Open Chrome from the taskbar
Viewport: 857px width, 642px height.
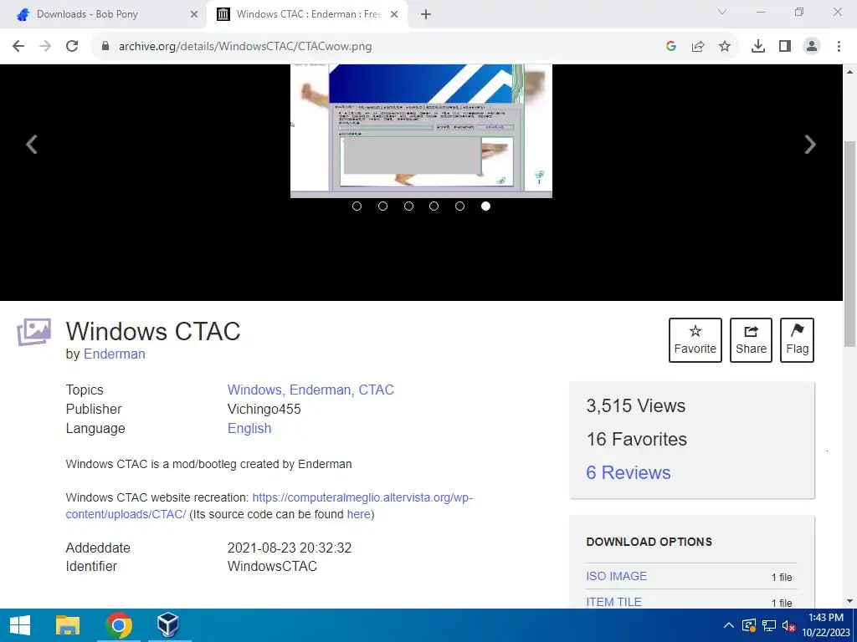point(119,625)
